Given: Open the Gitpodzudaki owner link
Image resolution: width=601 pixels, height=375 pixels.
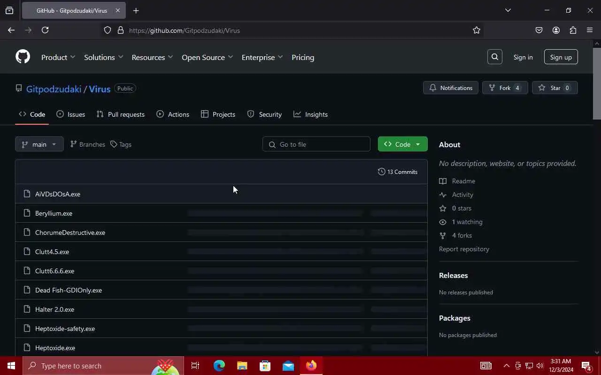Looking at the screenshot, I should (54, 89).
